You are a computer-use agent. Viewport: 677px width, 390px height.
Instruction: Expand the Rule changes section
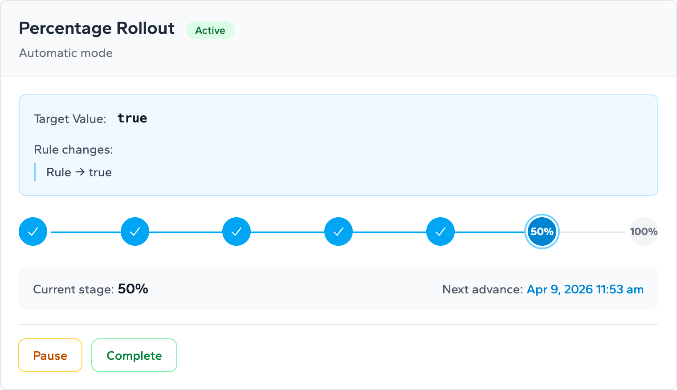73,150
